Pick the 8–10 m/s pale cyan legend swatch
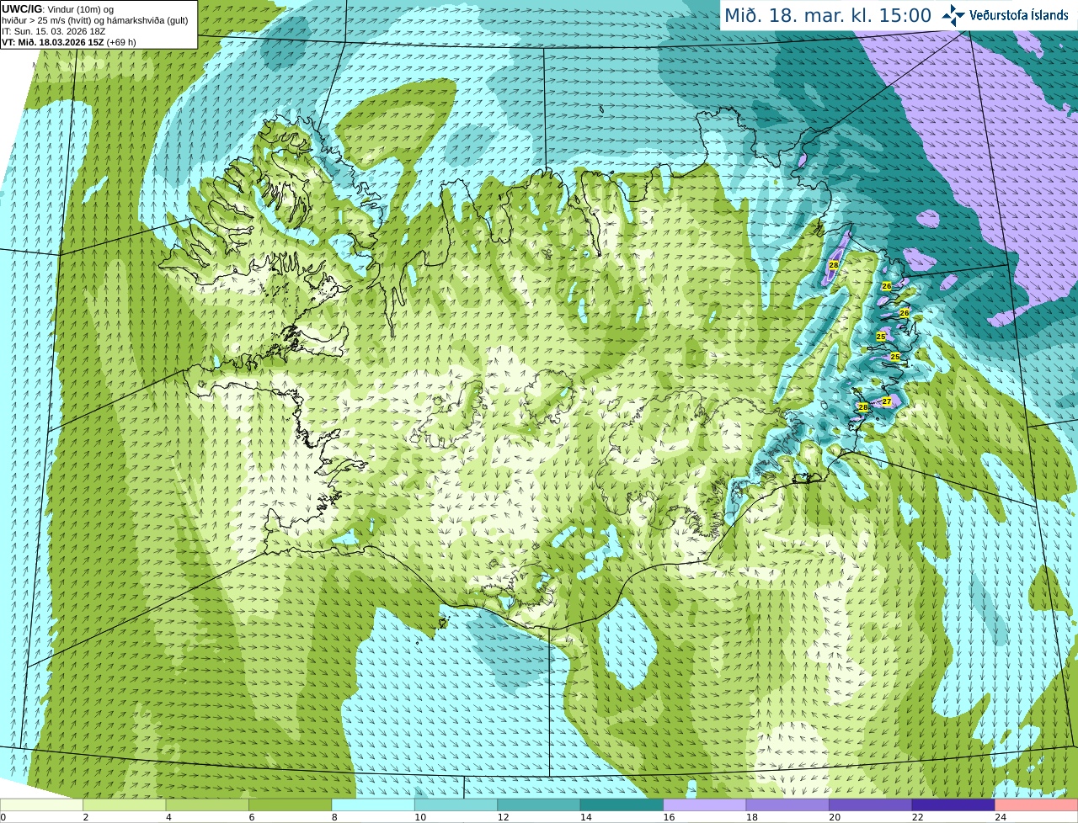Viewport: 1078px width, 823px height. 373,804
